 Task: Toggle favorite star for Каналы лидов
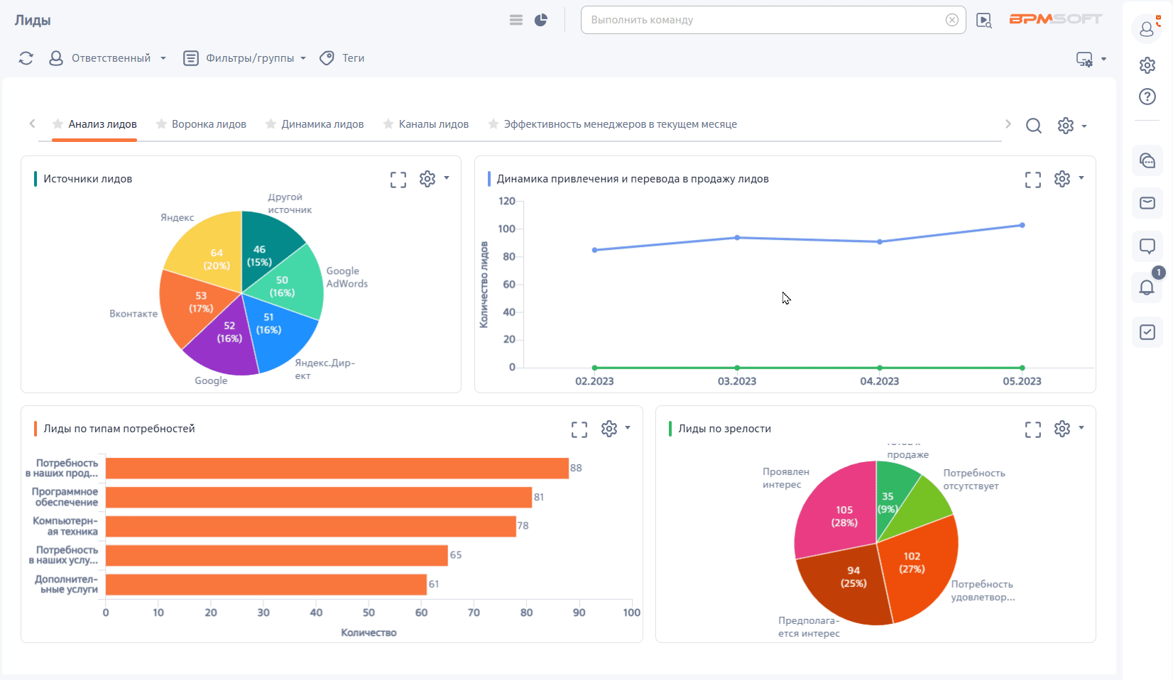click(x=388, y=124)
